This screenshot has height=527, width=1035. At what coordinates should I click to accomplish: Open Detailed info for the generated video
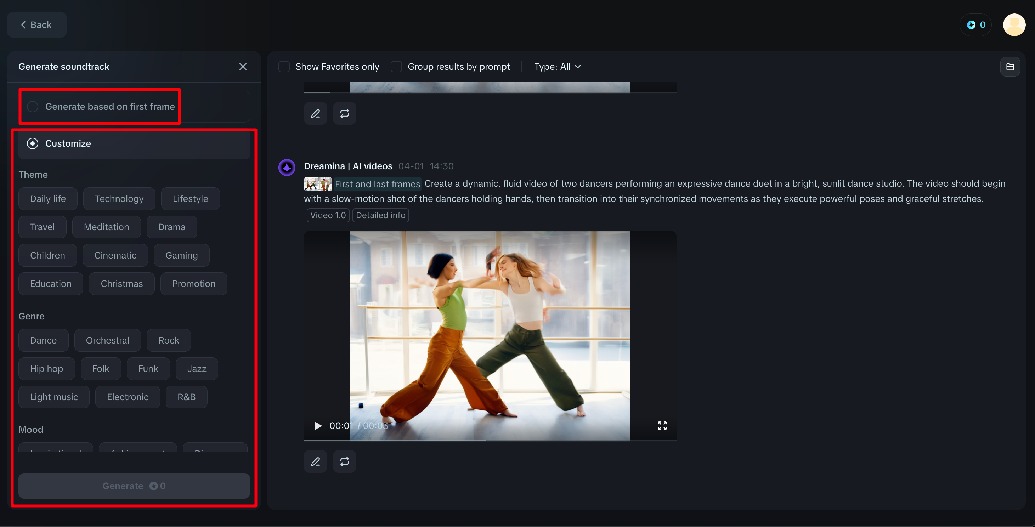pos(380,215)
